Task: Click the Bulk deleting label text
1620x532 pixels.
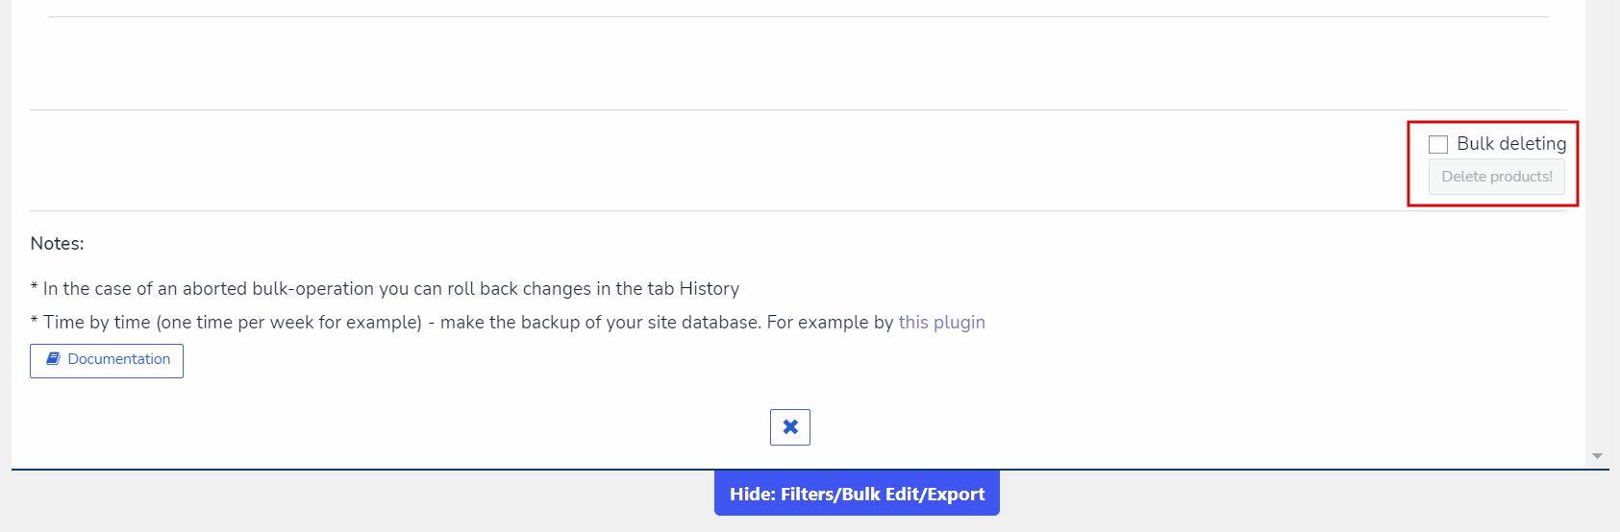Action: pyautogui.click(x=1510, y=143)
